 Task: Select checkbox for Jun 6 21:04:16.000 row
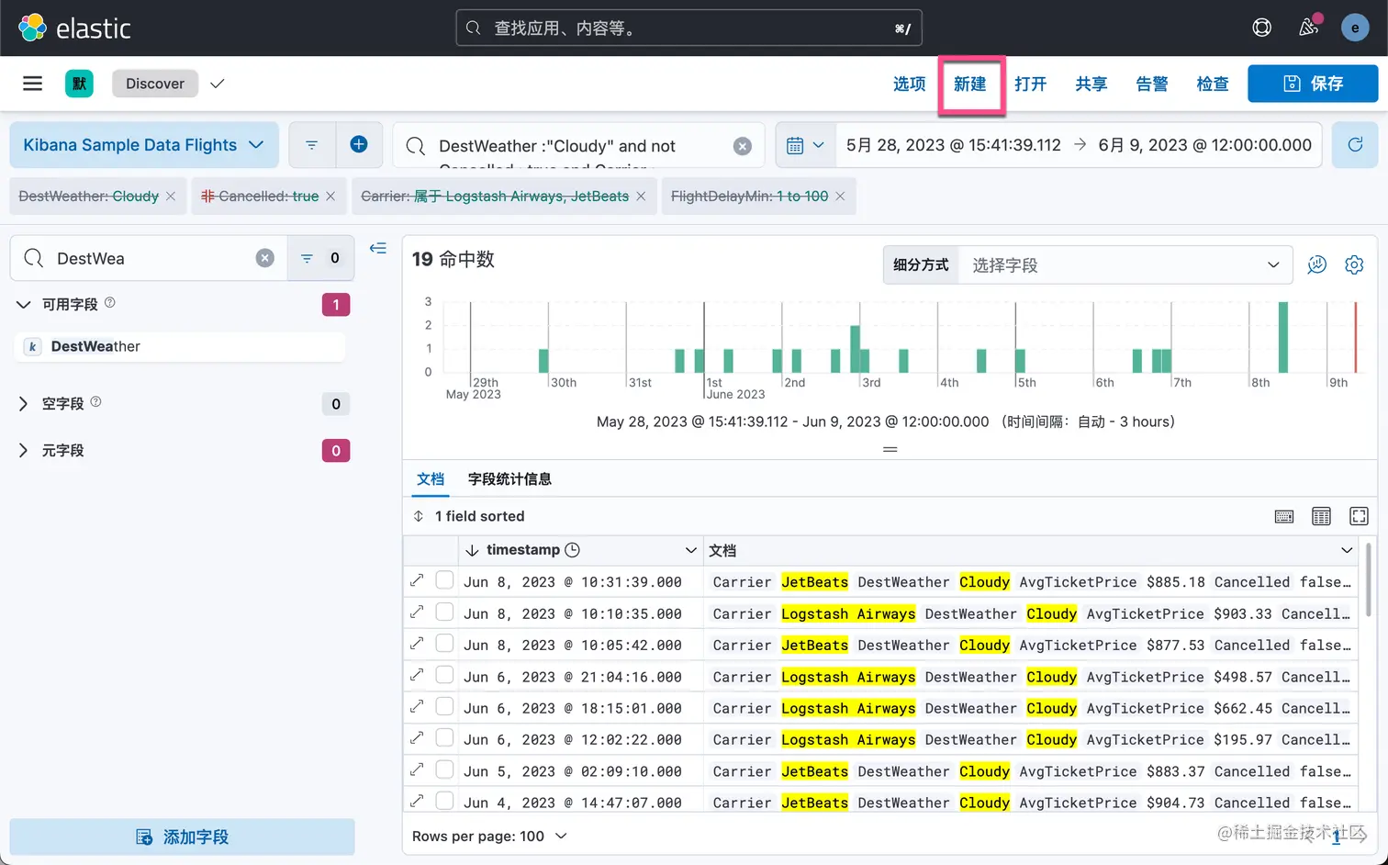(444, 675)
